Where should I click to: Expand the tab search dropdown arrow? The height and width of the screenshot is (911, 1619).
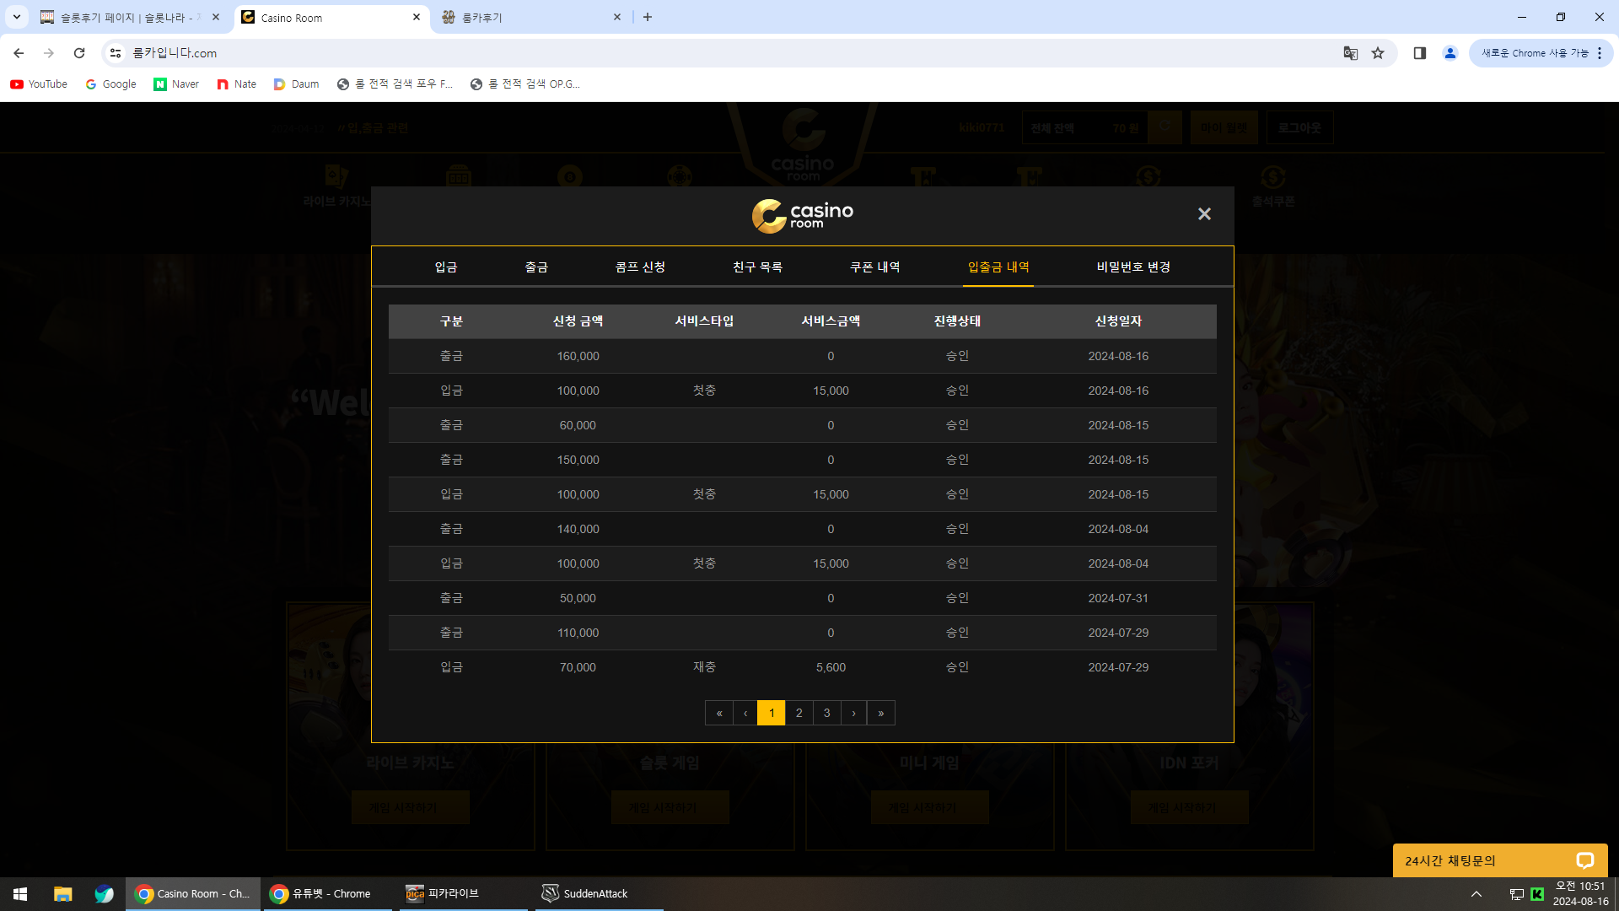[x=16, y=17]
